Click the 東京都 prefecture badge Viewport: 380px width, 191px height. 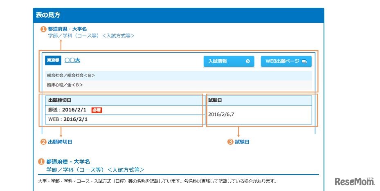click(53, 61)
